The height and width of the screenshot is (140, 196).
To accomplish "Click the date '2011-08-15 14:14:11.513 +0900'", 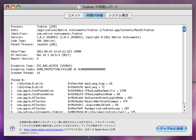I will (59, 51).
